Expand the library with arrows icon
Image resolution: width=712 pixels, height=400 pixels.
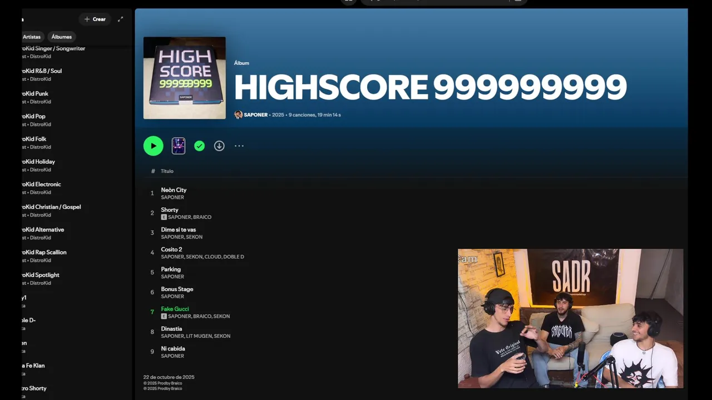tap(120, 19)
